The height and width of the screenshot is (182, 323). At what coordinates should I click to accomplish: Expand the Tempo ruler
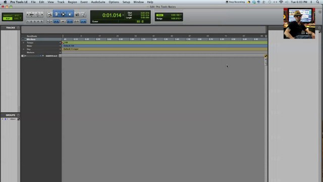(24, 42)
